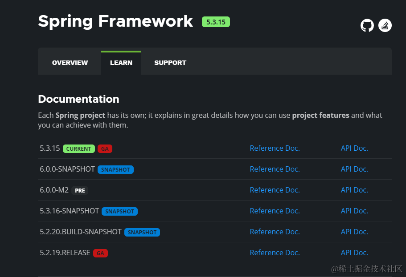Open the Spring Framework GitHub repository icon
Image resolution: width=406 pixels, height=277 pixels.
367,25
